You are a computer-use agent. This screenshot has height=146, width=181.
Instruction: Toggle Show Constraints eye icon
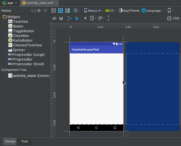tap(54, 18)
